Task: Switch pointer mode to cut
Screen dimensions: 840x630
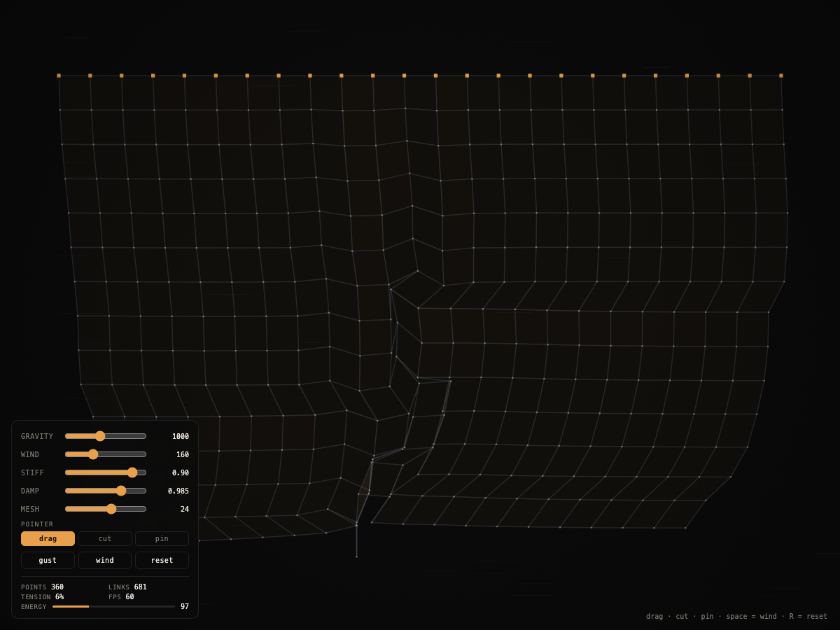Action: coord(105,538)
